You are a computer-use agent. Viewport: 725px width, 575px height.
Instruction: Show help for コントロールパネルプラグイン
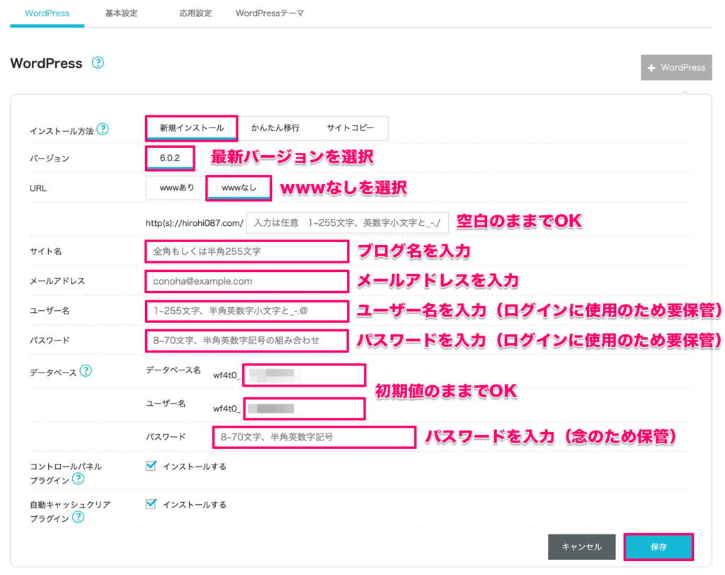tap(78, 479)
